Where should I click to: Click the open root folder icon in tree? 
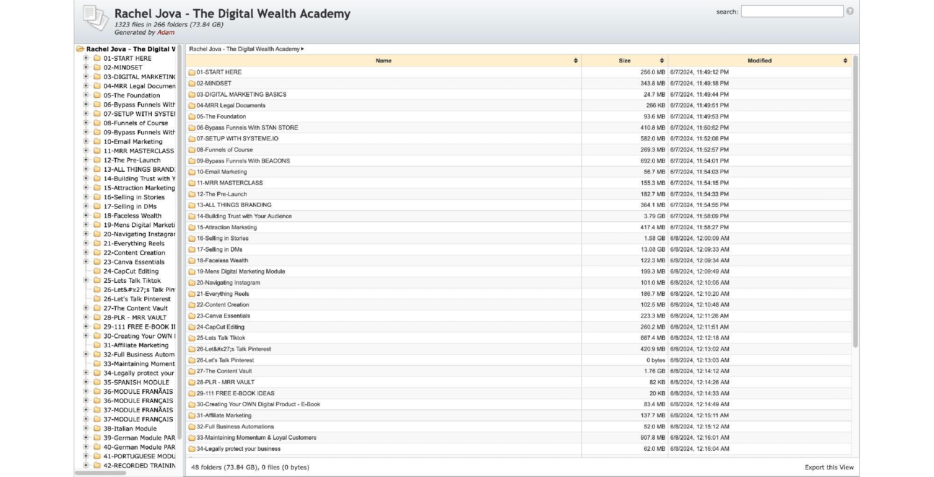pos(80,49)
